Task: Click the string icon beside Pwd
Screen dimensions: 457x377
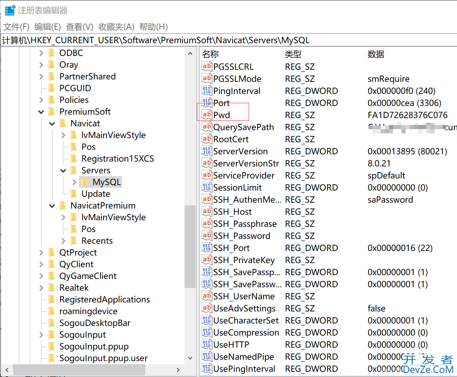Action: pos(207,115)
